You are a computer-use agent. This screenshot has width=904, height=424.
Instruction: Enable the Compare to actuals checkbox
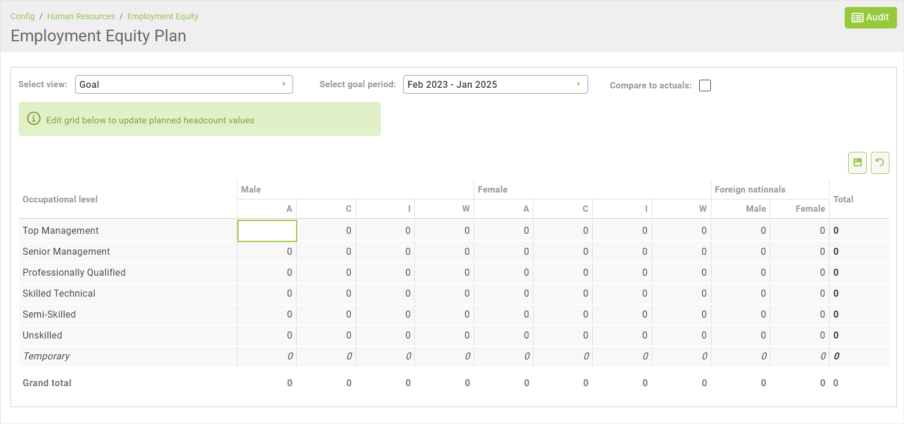point(705,85)
